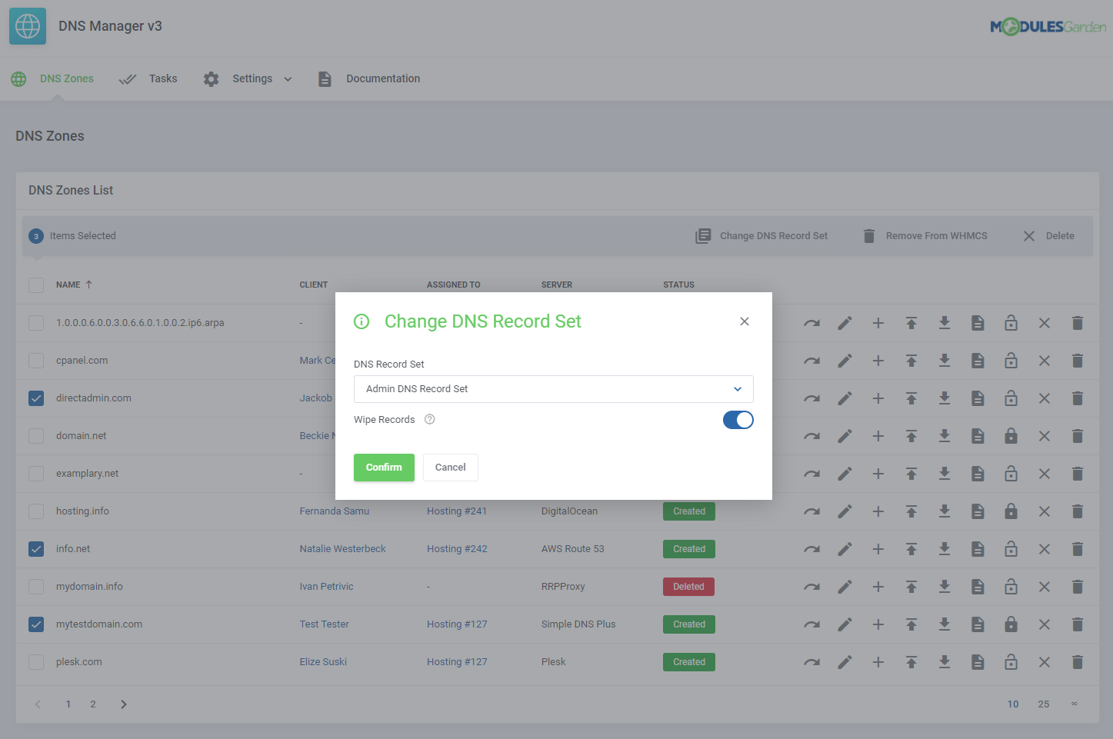The width and height of the screenshot is (1113, 739).
Task: Click the DNS Manager globe logo icon
Action: pos(28,26)
